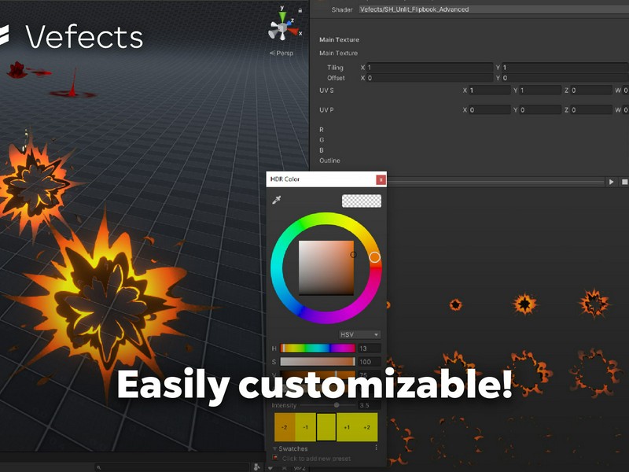Click the 'Offset' label

point(336,78)
